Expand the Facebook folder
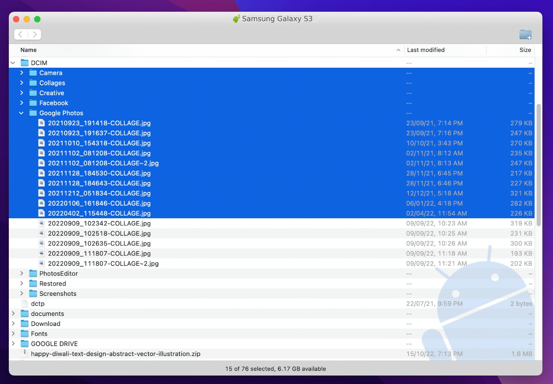Image resolution: width=553 pixels, height=384 pixels. tap(22, 103)
